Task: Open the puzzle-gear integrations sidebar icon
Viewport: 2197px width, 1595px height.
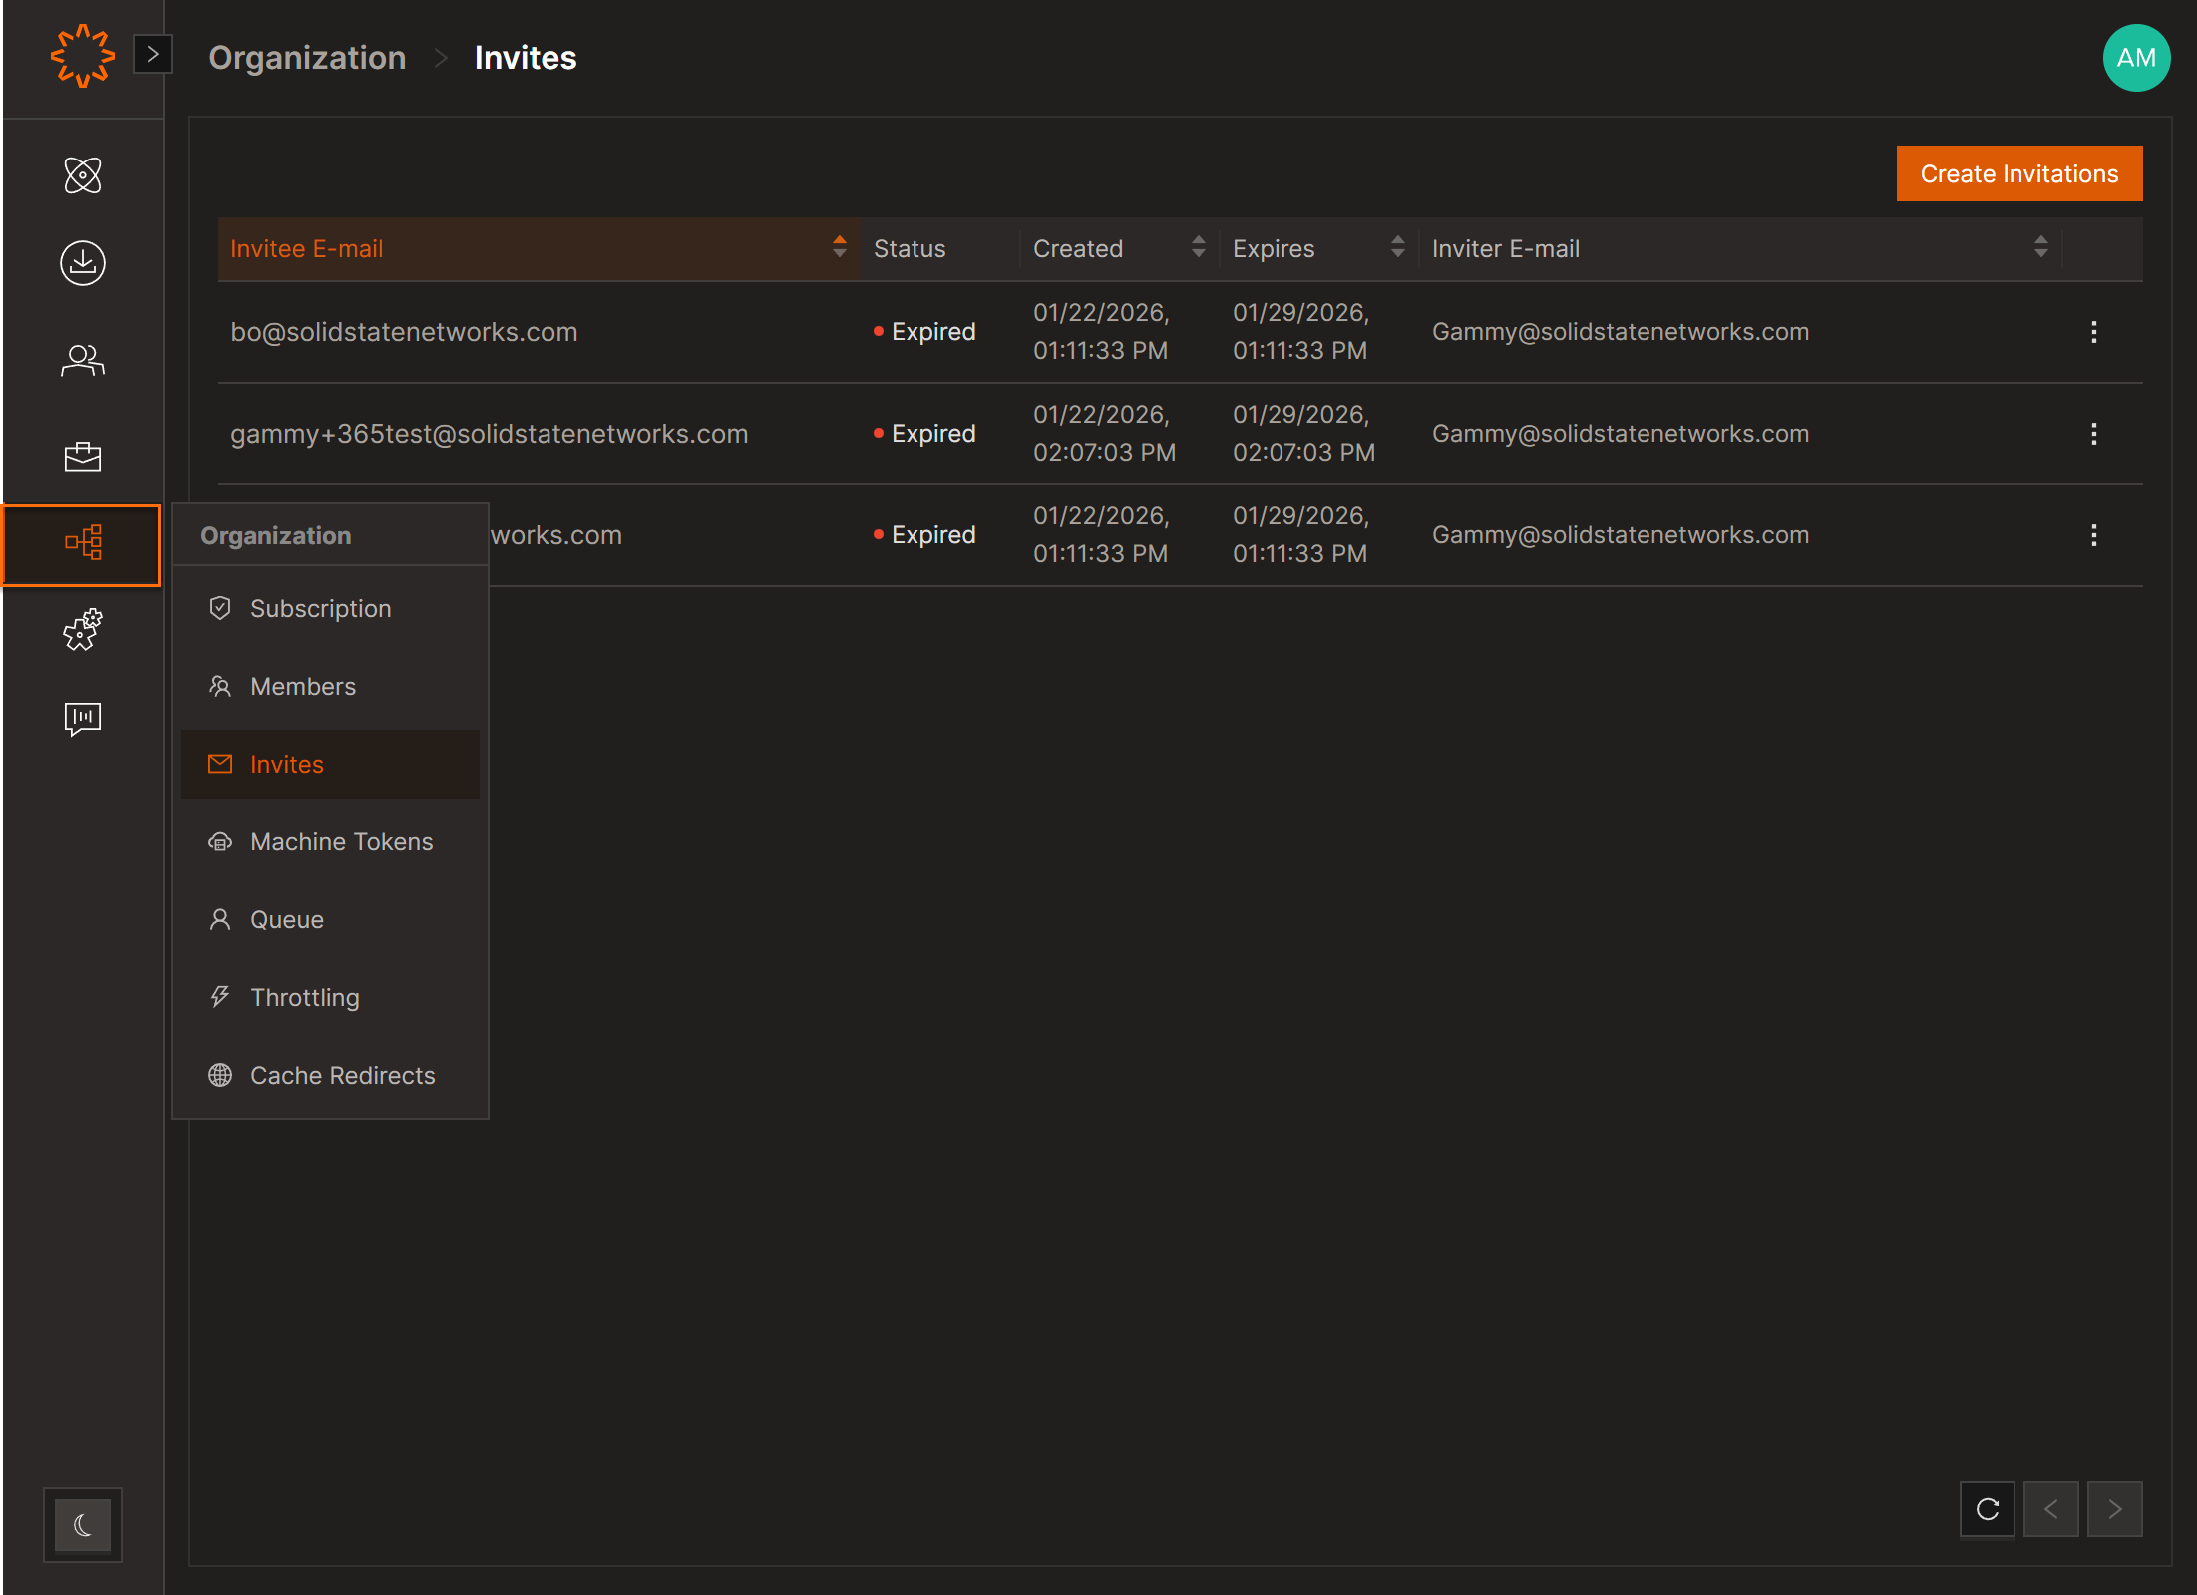Action: coord(83,630)
